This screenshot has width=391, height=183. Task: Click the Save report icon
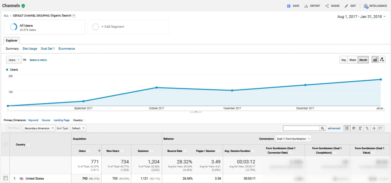click(289, 6)
